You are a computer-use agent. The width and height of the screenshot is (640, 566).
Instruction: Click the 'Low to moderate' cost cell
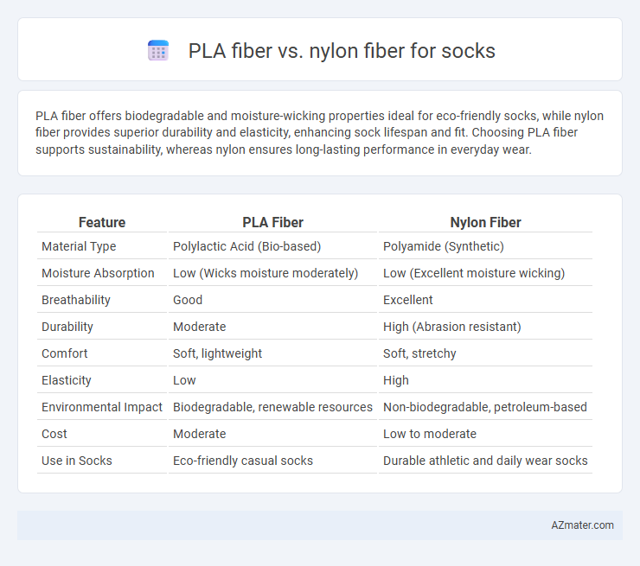(429, 434)
